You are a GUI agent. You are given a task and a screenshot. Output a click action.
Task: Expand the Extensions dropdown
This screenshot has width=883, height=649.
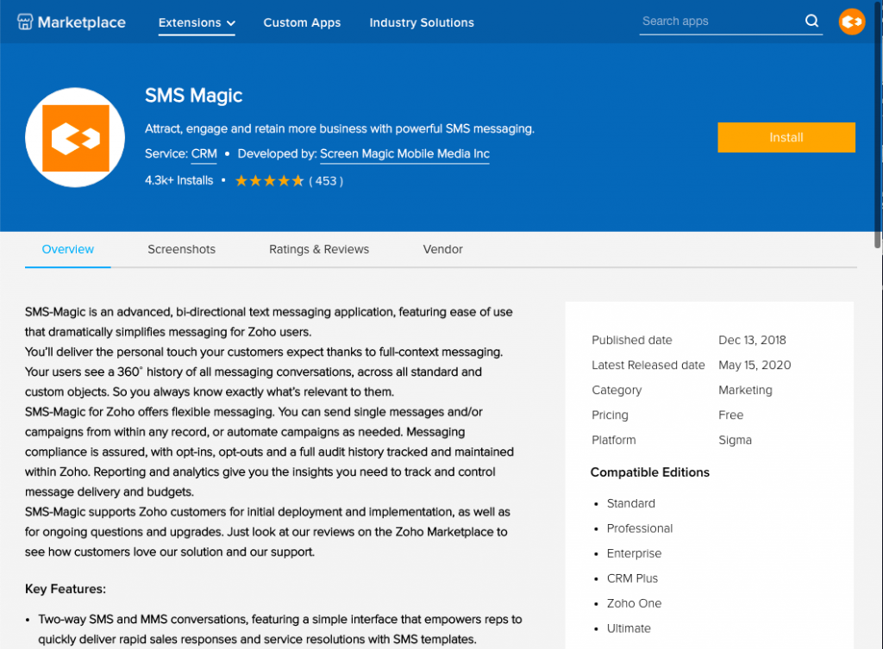point(197,22)
